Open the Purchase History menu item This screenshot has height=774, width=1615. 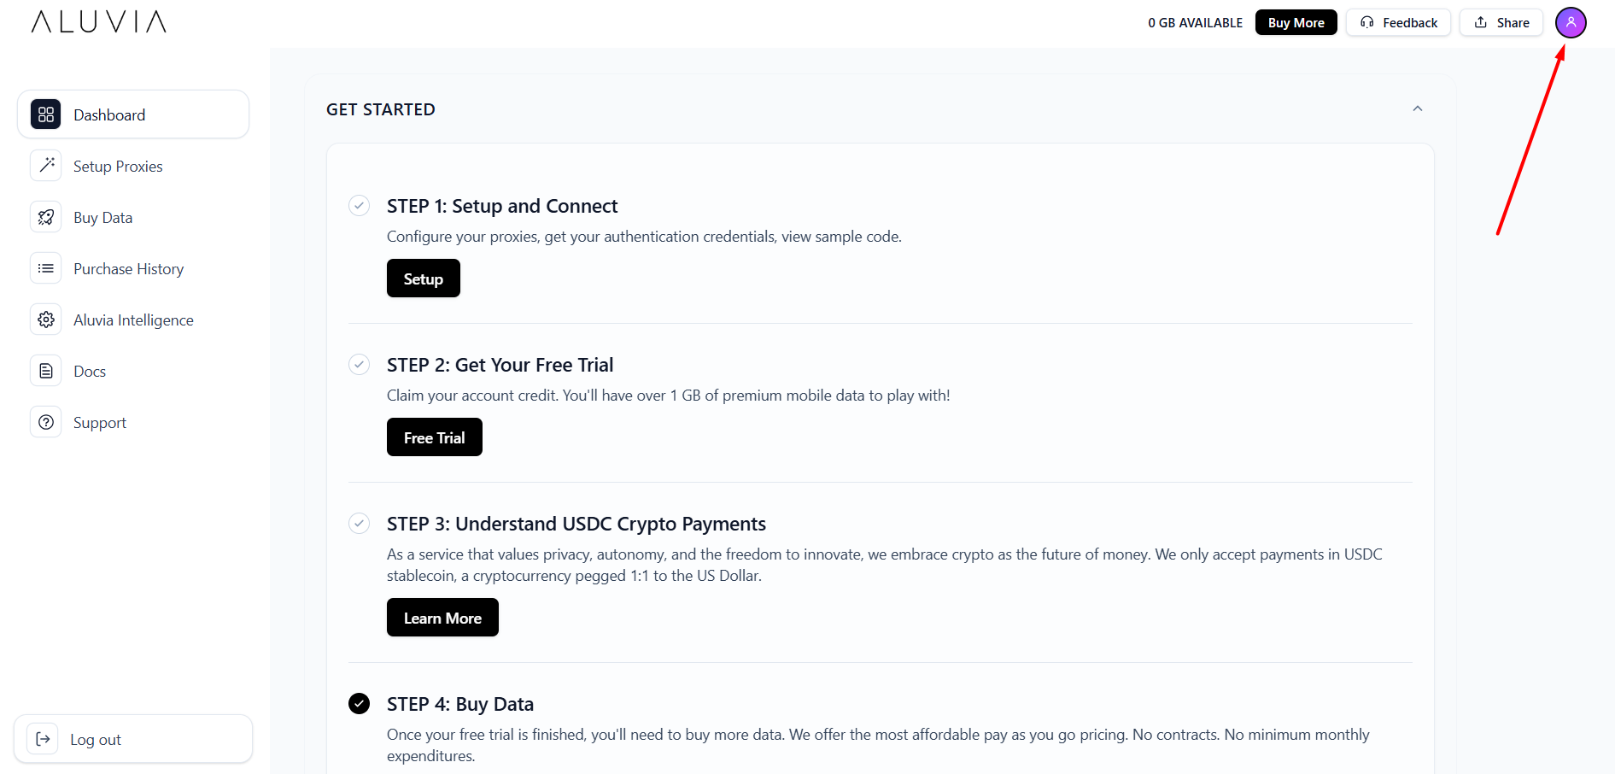[128, 269]
